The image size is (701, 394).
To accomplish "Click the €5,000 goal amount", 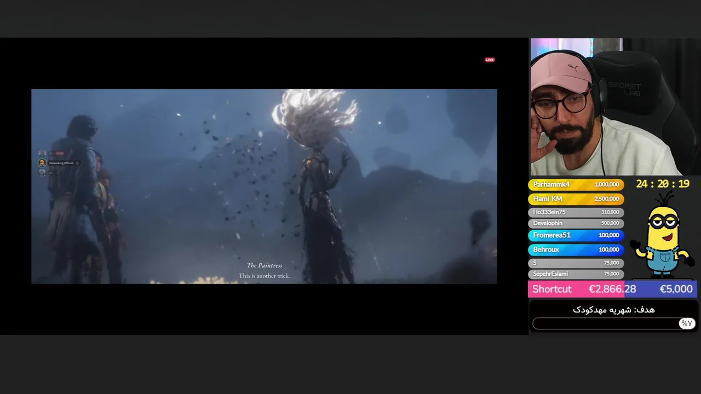I will [x=676, y=289].
